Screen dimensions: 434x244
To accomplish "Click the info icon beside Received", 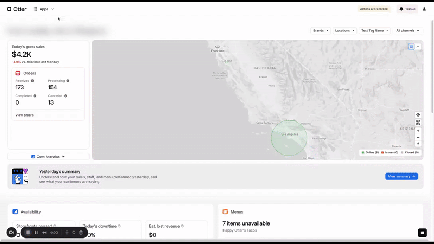I will 33,81.
